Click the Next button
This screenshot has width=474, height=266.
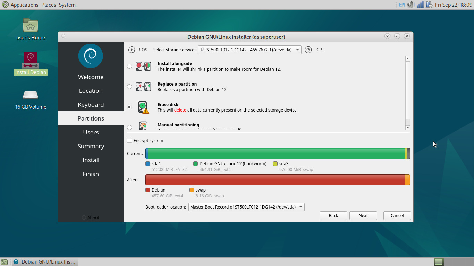click(x=363, y=215)
